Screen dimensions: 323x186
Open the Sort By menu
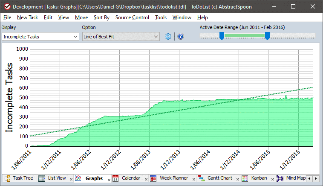(x=101, y=17)
